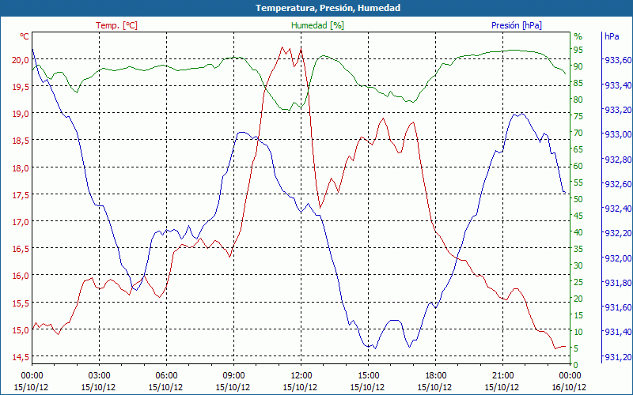The image size is (633, 395).
Task: Click the 40 value on humidity axis
Action: point(578,232)
